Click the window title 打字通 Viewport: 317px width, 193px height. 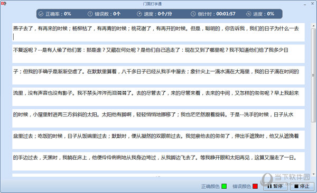[152, 4]
